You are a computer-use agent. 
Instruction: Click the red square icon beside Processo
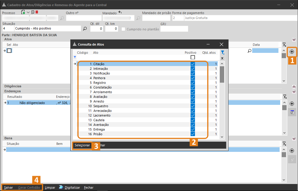click(x=37, y=12)
